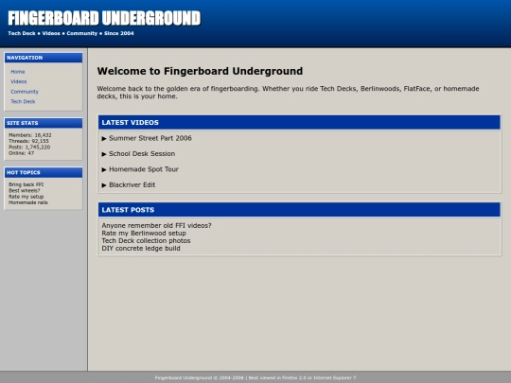Open post 'Rate my Berlinwood setup'
The height and width of the screenshot is (383, 511).
pyautogui.click(x=144, y=234)
